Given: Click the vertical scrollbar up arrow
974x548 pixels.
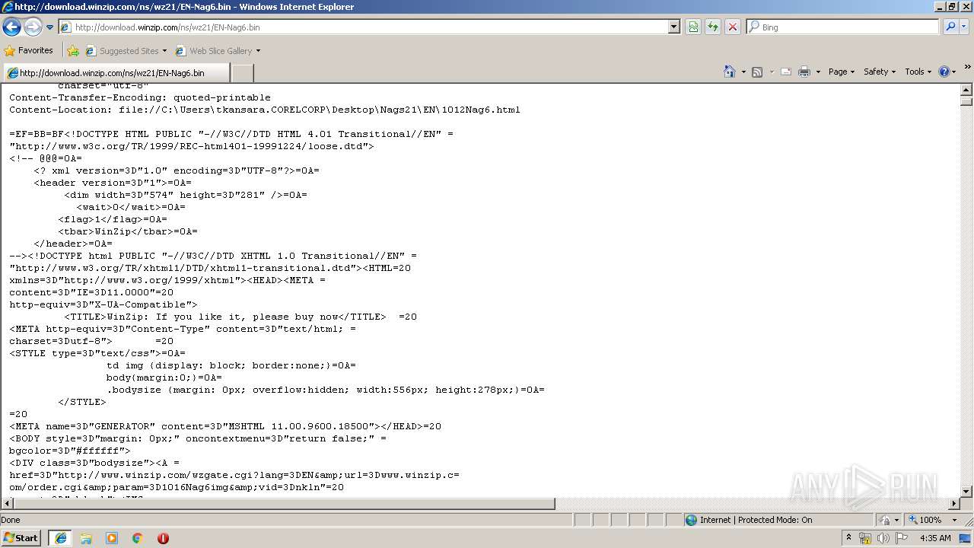Looking at the screenshot, I should [x=966, y=90].
